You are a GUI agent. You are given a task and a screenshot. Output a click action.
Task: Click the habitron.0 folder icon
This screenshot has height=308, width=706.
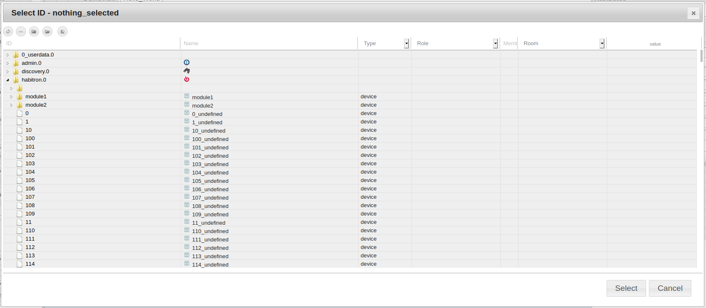click(x=16, y=80)
